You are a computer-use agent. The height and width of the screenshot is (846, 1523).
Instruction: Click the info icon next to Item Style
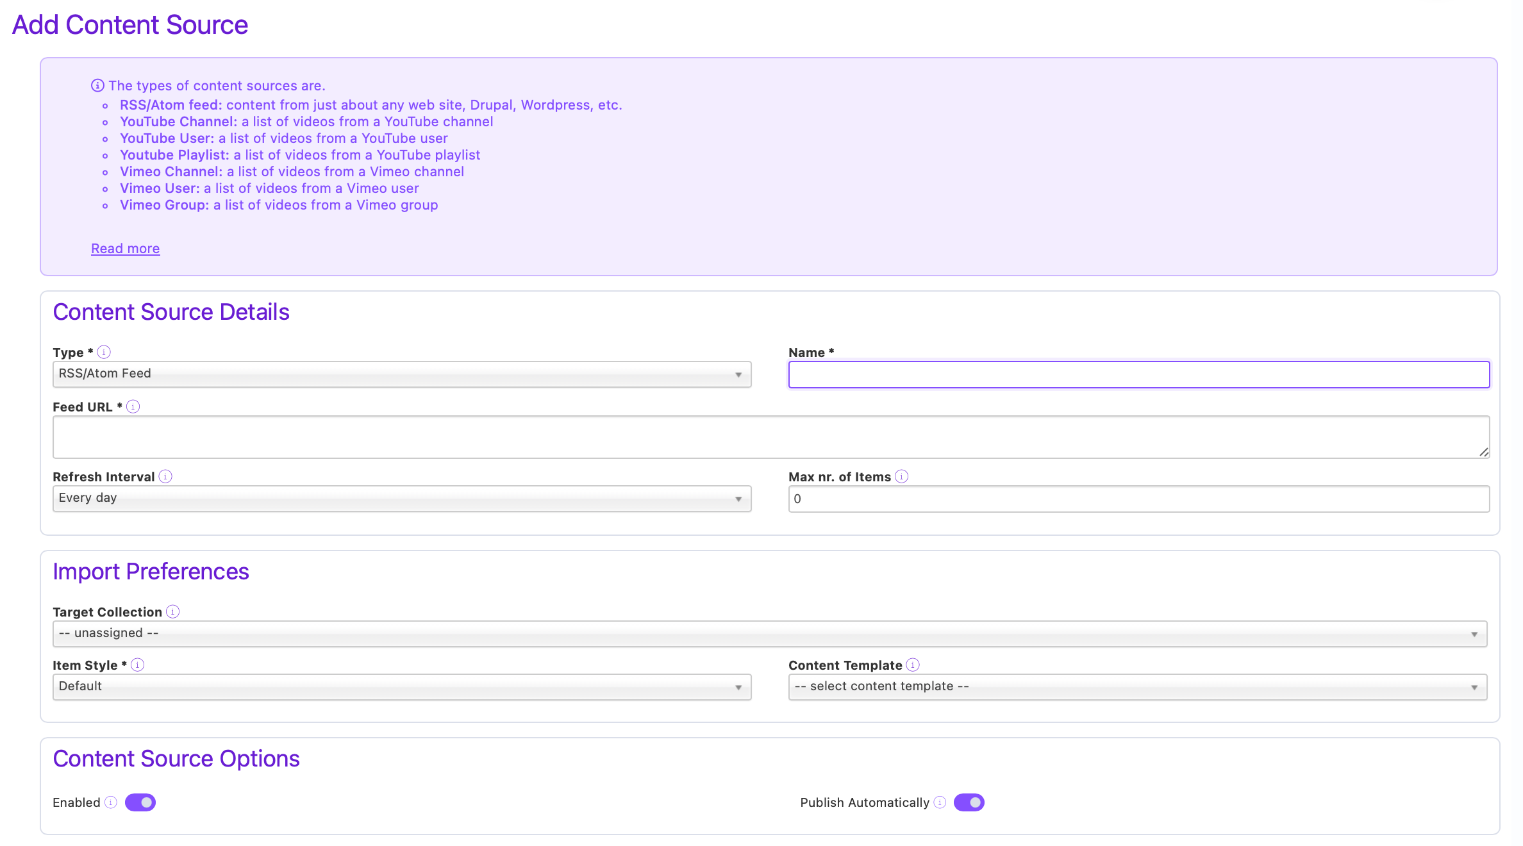(x=137, y=665)
